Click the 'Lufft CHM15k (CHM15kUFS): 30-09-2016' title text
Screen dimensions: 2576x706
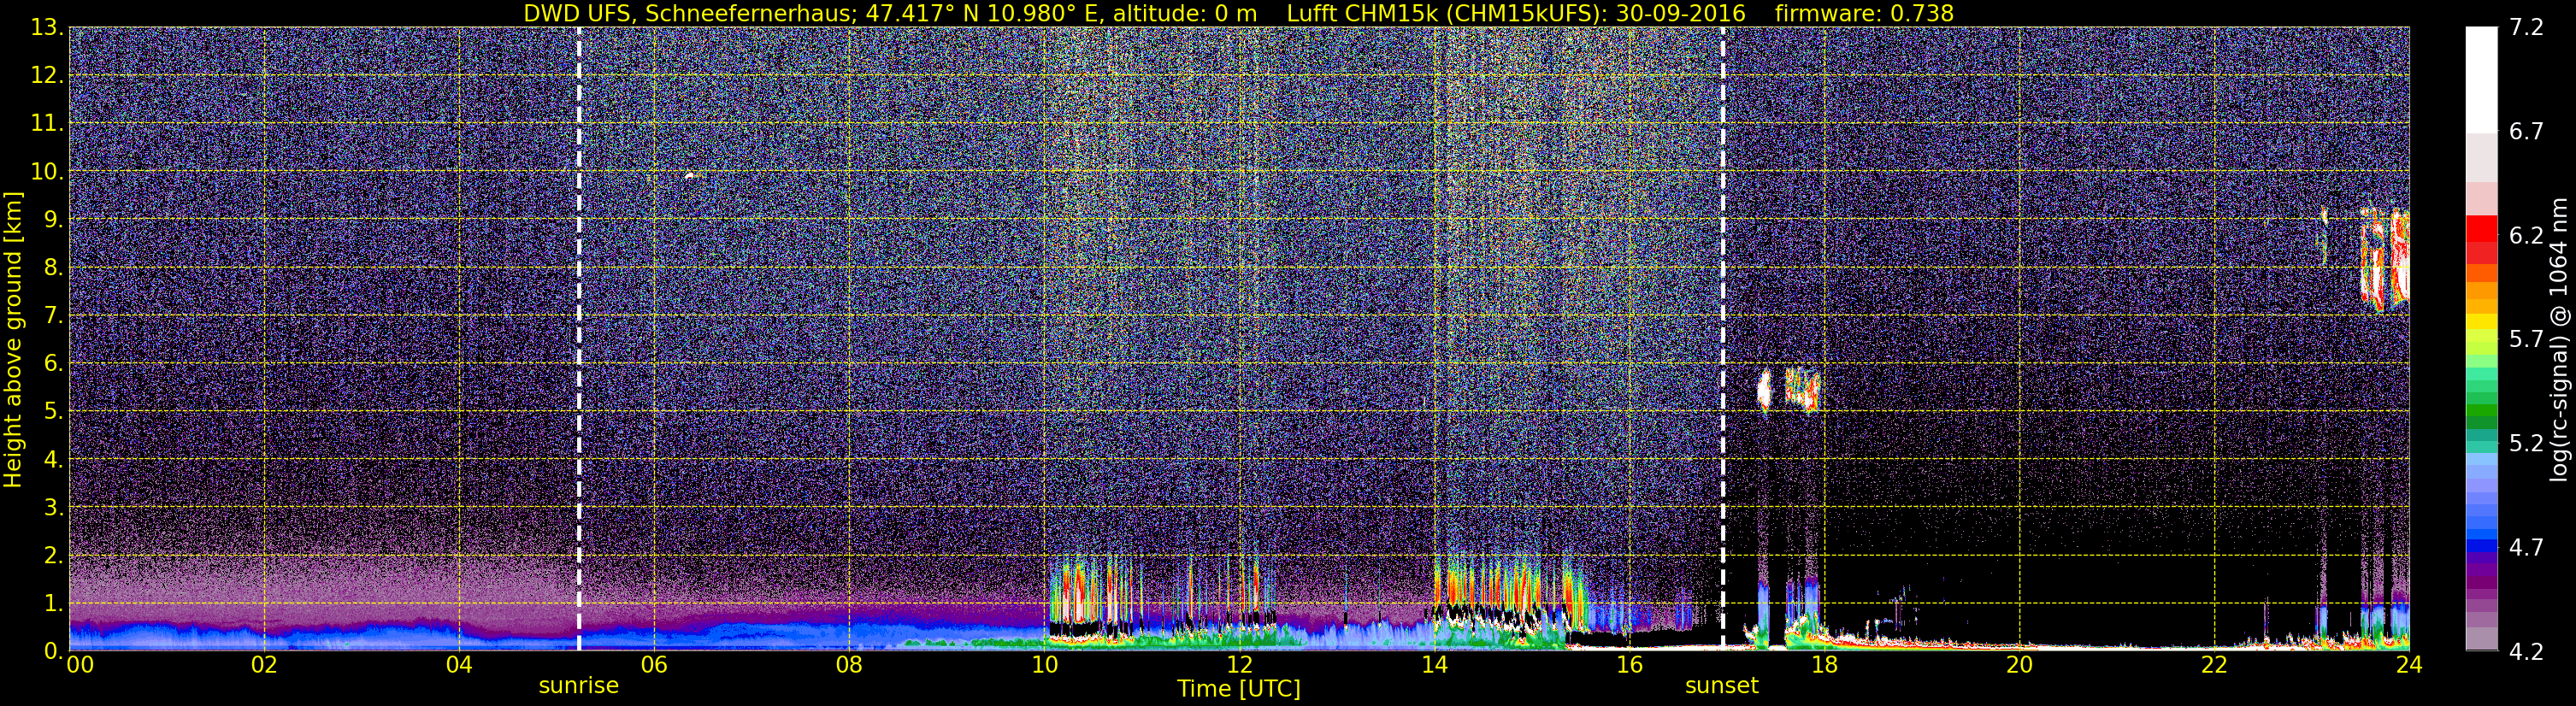1516,13
